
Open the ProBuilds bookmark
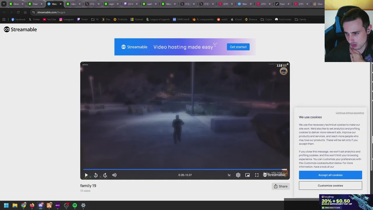tap(120, 19)
